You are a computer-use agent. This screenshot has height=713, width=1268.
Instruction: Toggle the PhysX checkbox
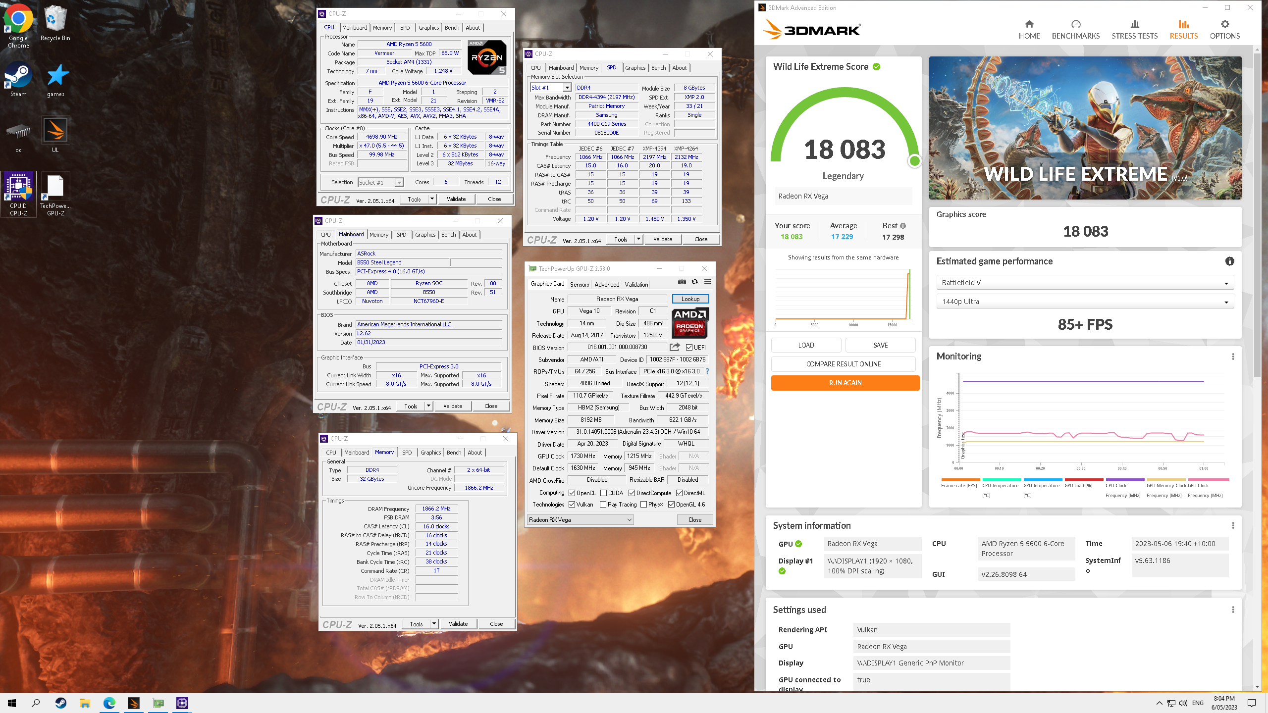coord(643,505)
